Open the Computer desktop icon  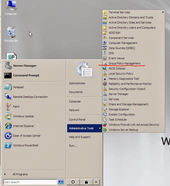point(11,8)
